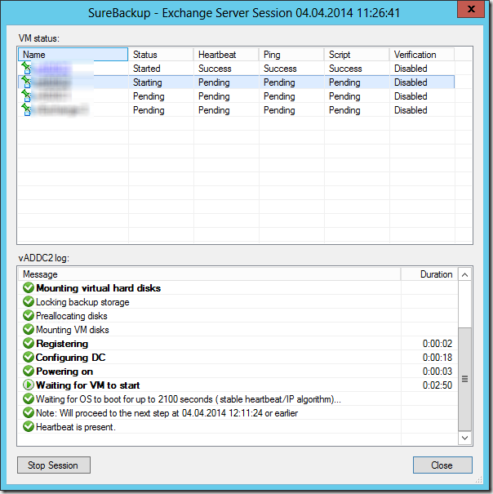Click the Script column header
The height and width of the screenshot is (494, 493).
(x=357, y=55)
